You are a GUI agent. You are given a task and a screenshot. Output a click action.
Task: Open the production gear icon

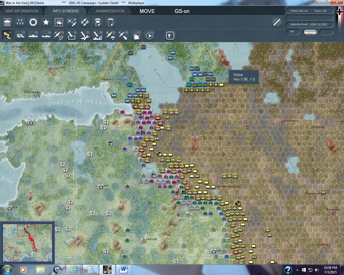click(x=33, y=22)
